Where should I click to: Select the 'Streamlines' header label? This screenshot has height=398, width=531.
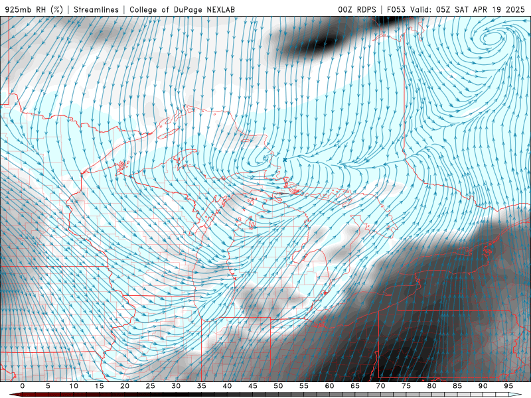(96, 9)
